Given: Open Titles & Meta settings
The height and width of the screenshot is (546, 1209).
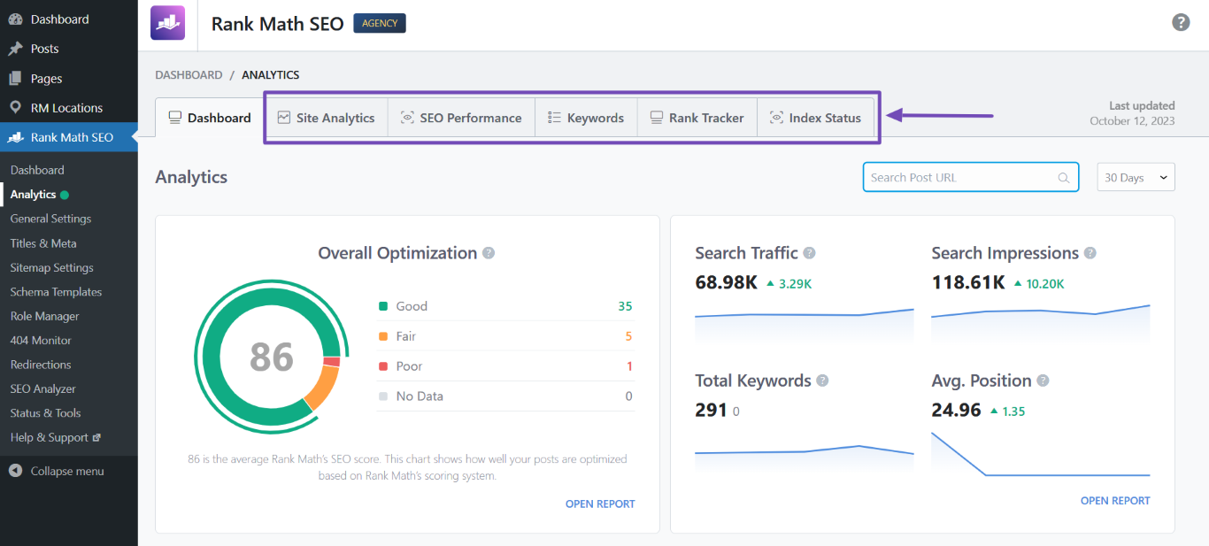Looking at the screenshot, I should click(69, 243).
